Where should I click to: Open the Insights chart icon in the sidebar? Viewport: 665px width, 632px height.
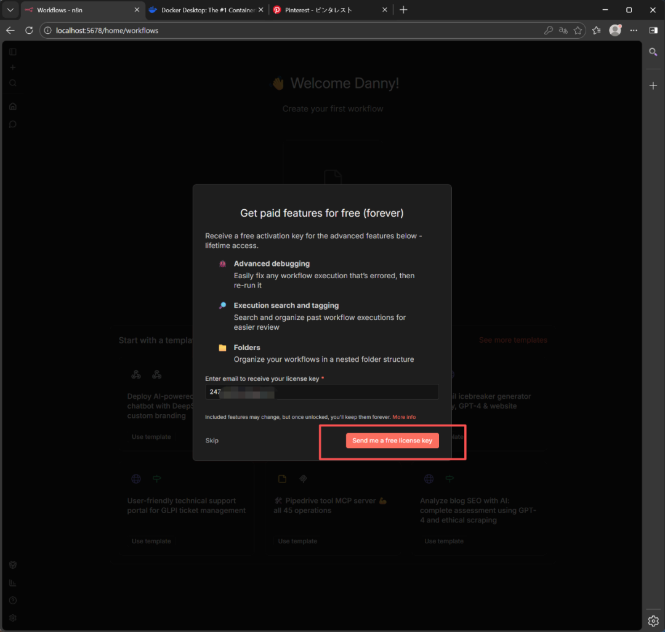(x=12, y=582)
